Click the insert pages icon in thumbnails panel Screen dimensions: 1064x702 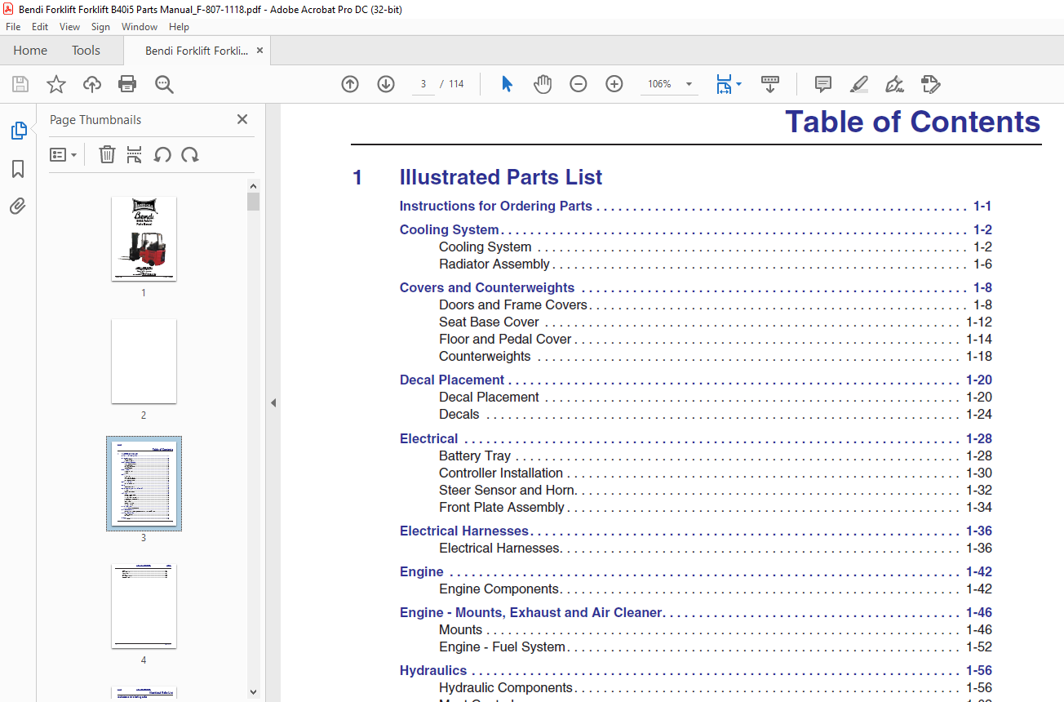[x=135, y=154]
